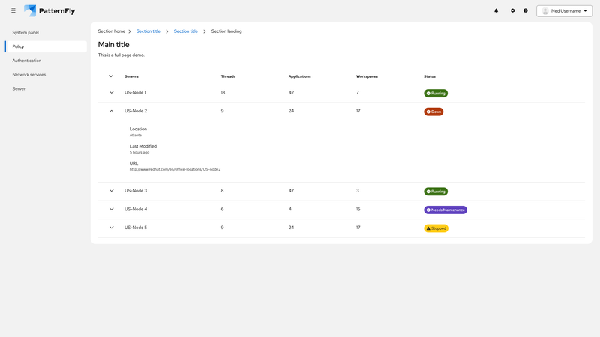
Task: Click the Running status label for US-Node 1
Action: [436, 93]
